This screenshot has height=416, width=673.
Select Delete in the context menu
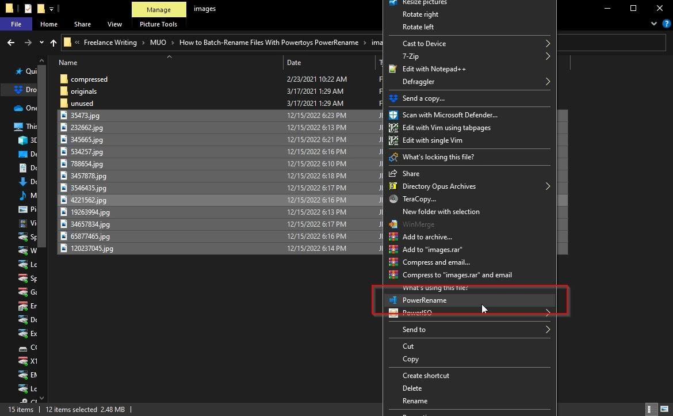pyautogui.click(x=412, y=388)
